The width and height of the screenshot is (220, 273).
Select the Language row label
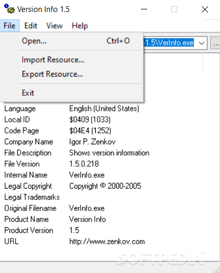click(20, 109)
